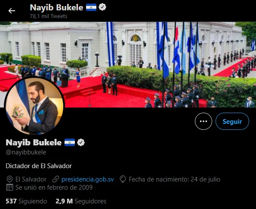Click the calendar joined-date icon
The height and width of the screenshot is (209, 256).
tap(9, 187)
